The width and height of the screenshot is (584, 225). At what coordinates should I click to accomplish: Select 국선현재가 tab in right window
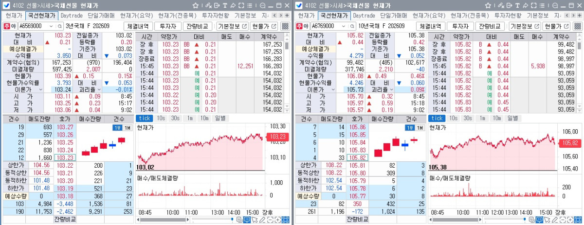click(334, 15)
